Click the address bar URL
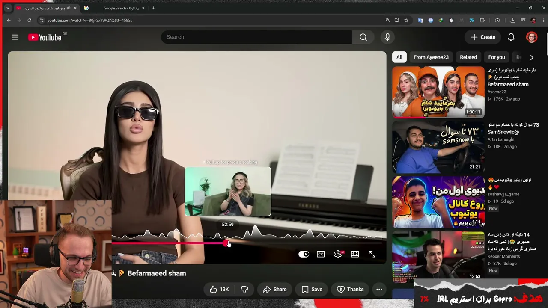The image size is (548, 308). [89, 20]
